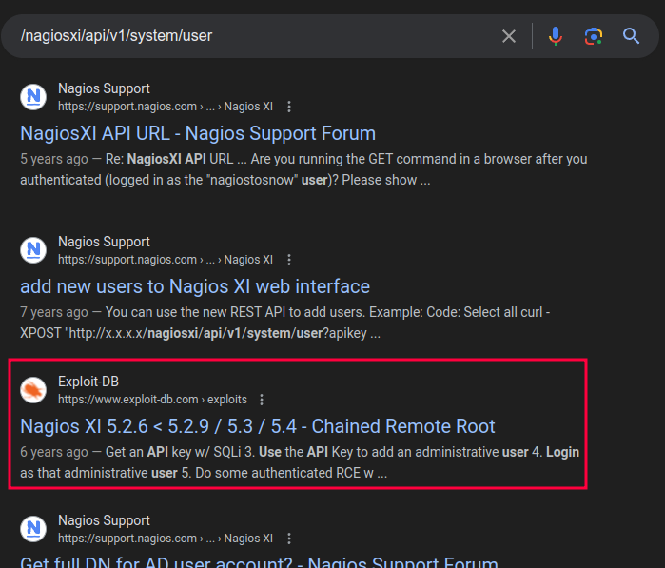Open "Get full DN for AD user account" link

click(x=259, y=561)
